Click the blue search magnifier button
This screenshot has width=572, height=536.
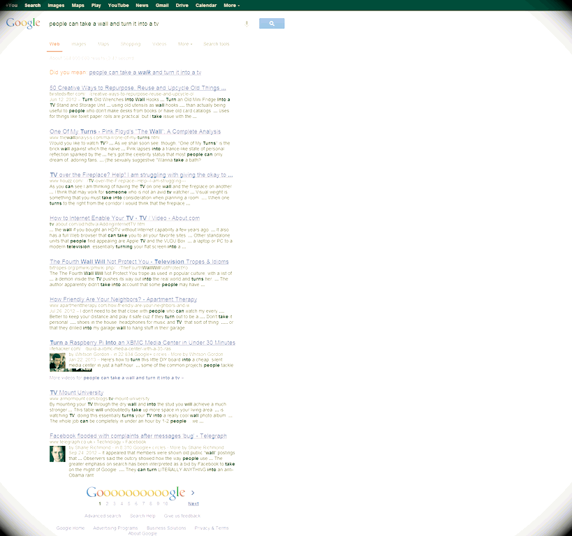(272, 23)
